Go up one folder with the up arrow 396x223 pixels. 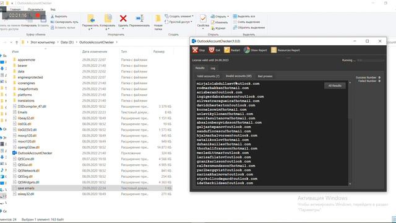point(17,42)
